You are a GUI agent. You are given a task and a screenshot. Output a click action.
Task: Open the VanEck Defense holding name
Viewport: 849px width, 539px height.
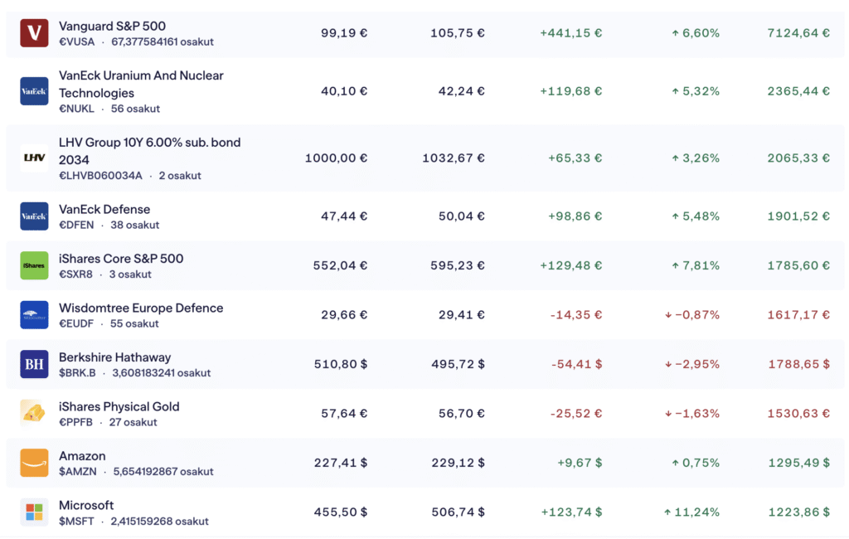coord(104,209)
